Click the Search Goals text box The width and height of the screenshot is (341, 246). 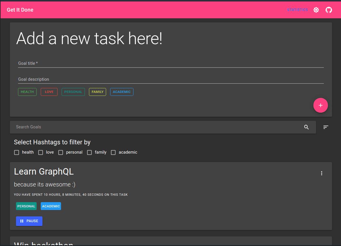[157, 127]
